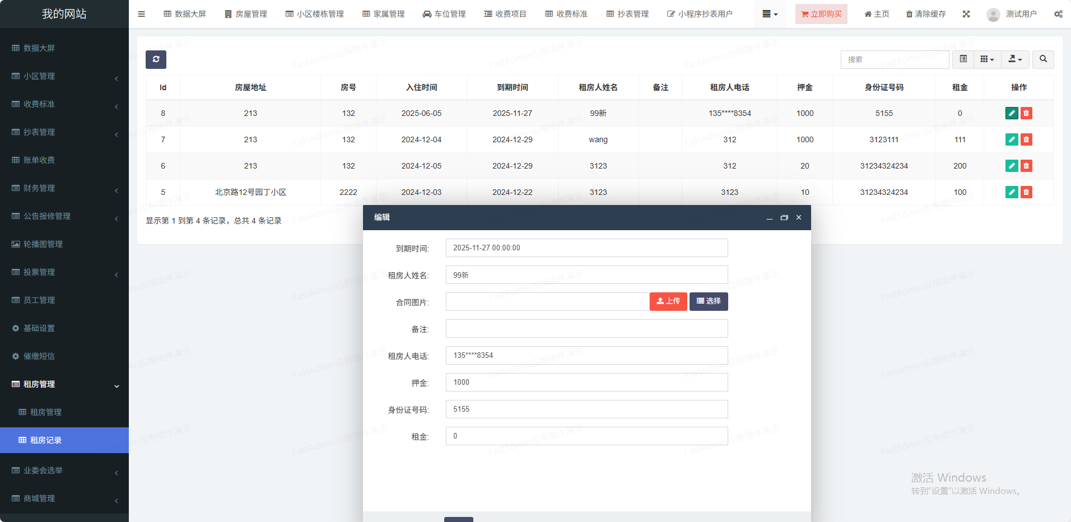
Task: Toggle the table card view icon
Action: click(963, 59)
